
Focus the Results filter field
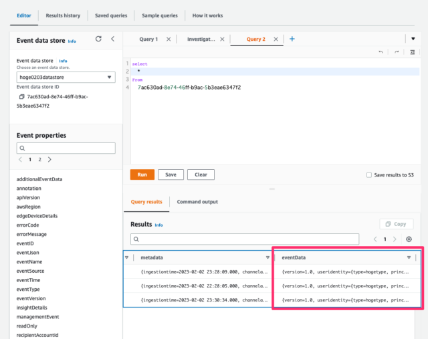(x=245, y=239)
